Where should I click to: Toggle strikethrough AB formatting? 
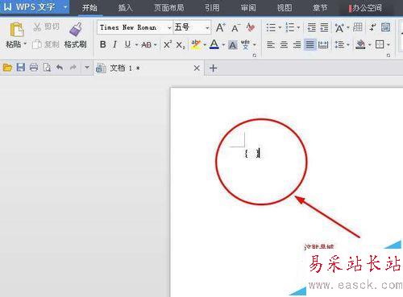pos(147,45)
